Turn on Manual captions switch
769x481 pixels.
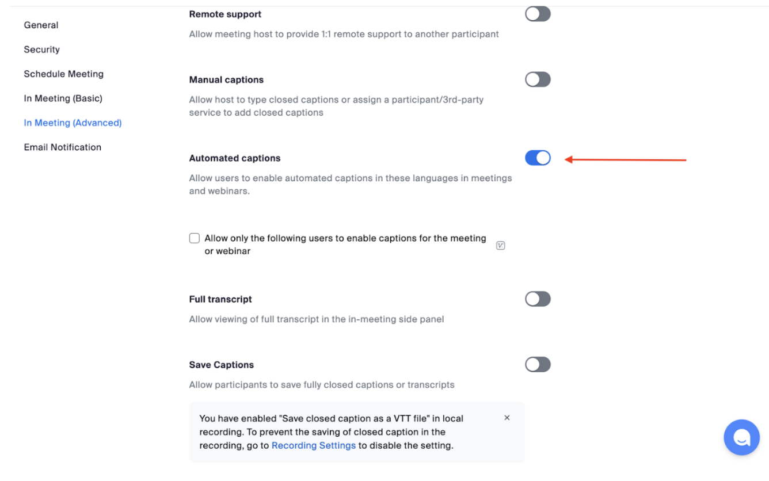(538, 79)
